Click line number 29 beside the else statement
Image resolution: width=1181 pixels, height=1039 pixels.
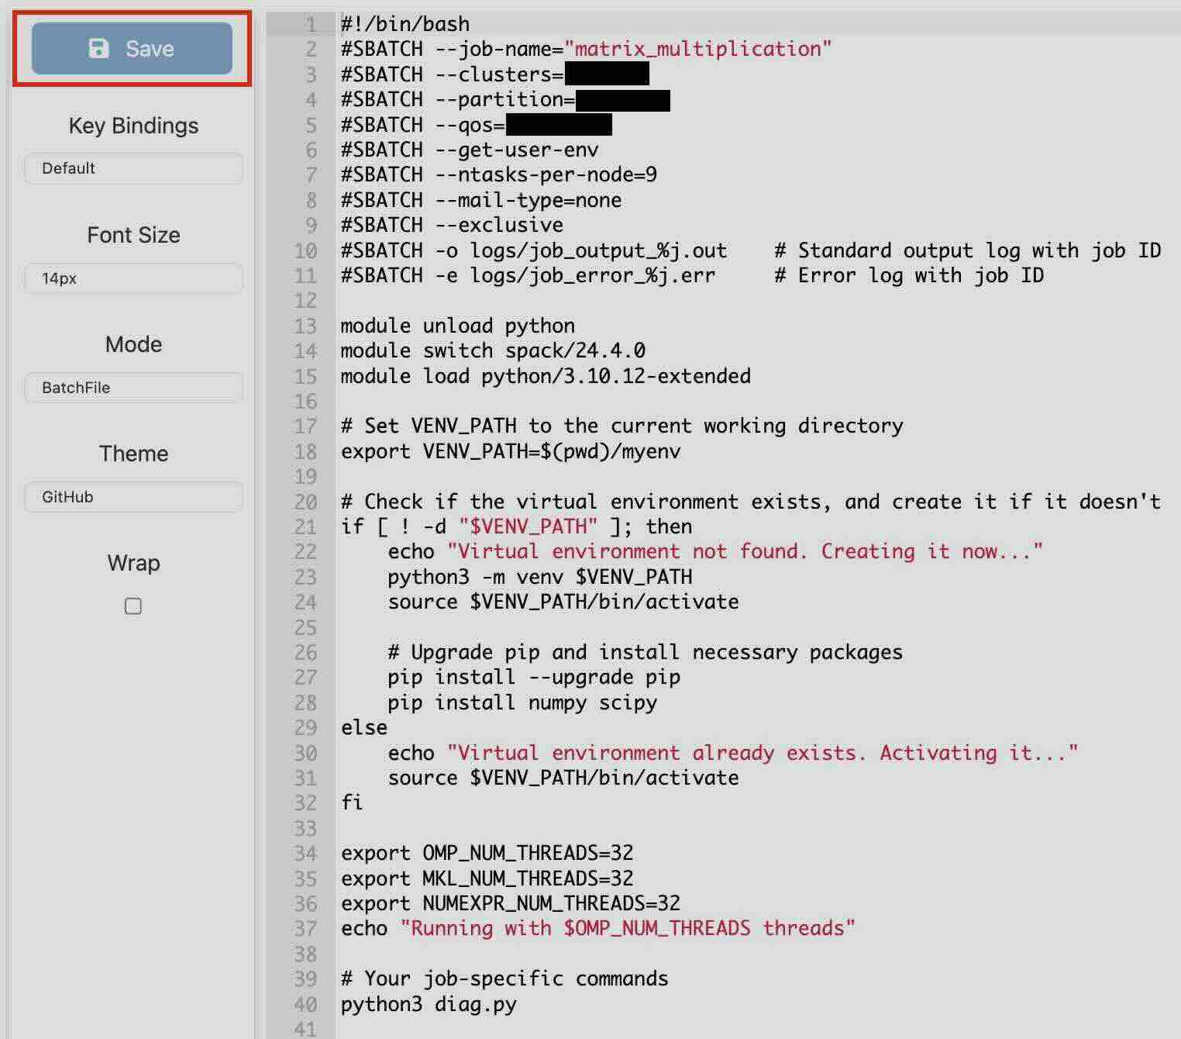306,728
